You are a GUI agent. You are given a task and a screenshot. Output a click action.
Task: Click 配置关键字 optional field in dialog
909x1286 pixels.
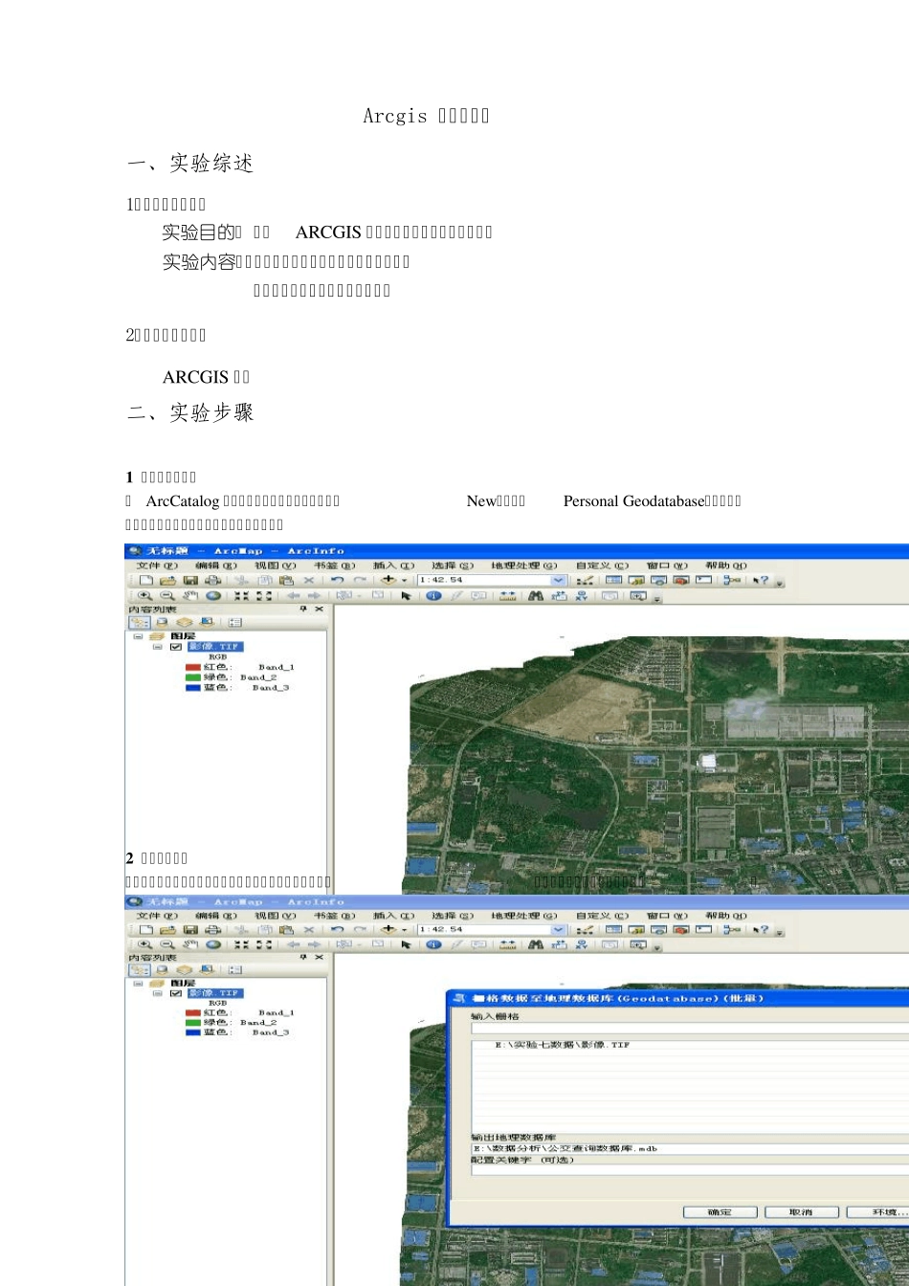coord(689,1169)
